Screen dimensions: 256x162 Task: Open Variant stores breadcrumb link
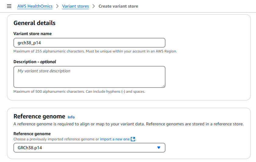76,6
